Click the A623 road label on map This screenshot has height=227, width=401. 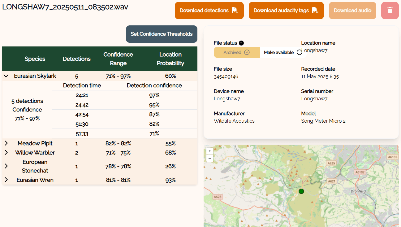coord(218,197)
